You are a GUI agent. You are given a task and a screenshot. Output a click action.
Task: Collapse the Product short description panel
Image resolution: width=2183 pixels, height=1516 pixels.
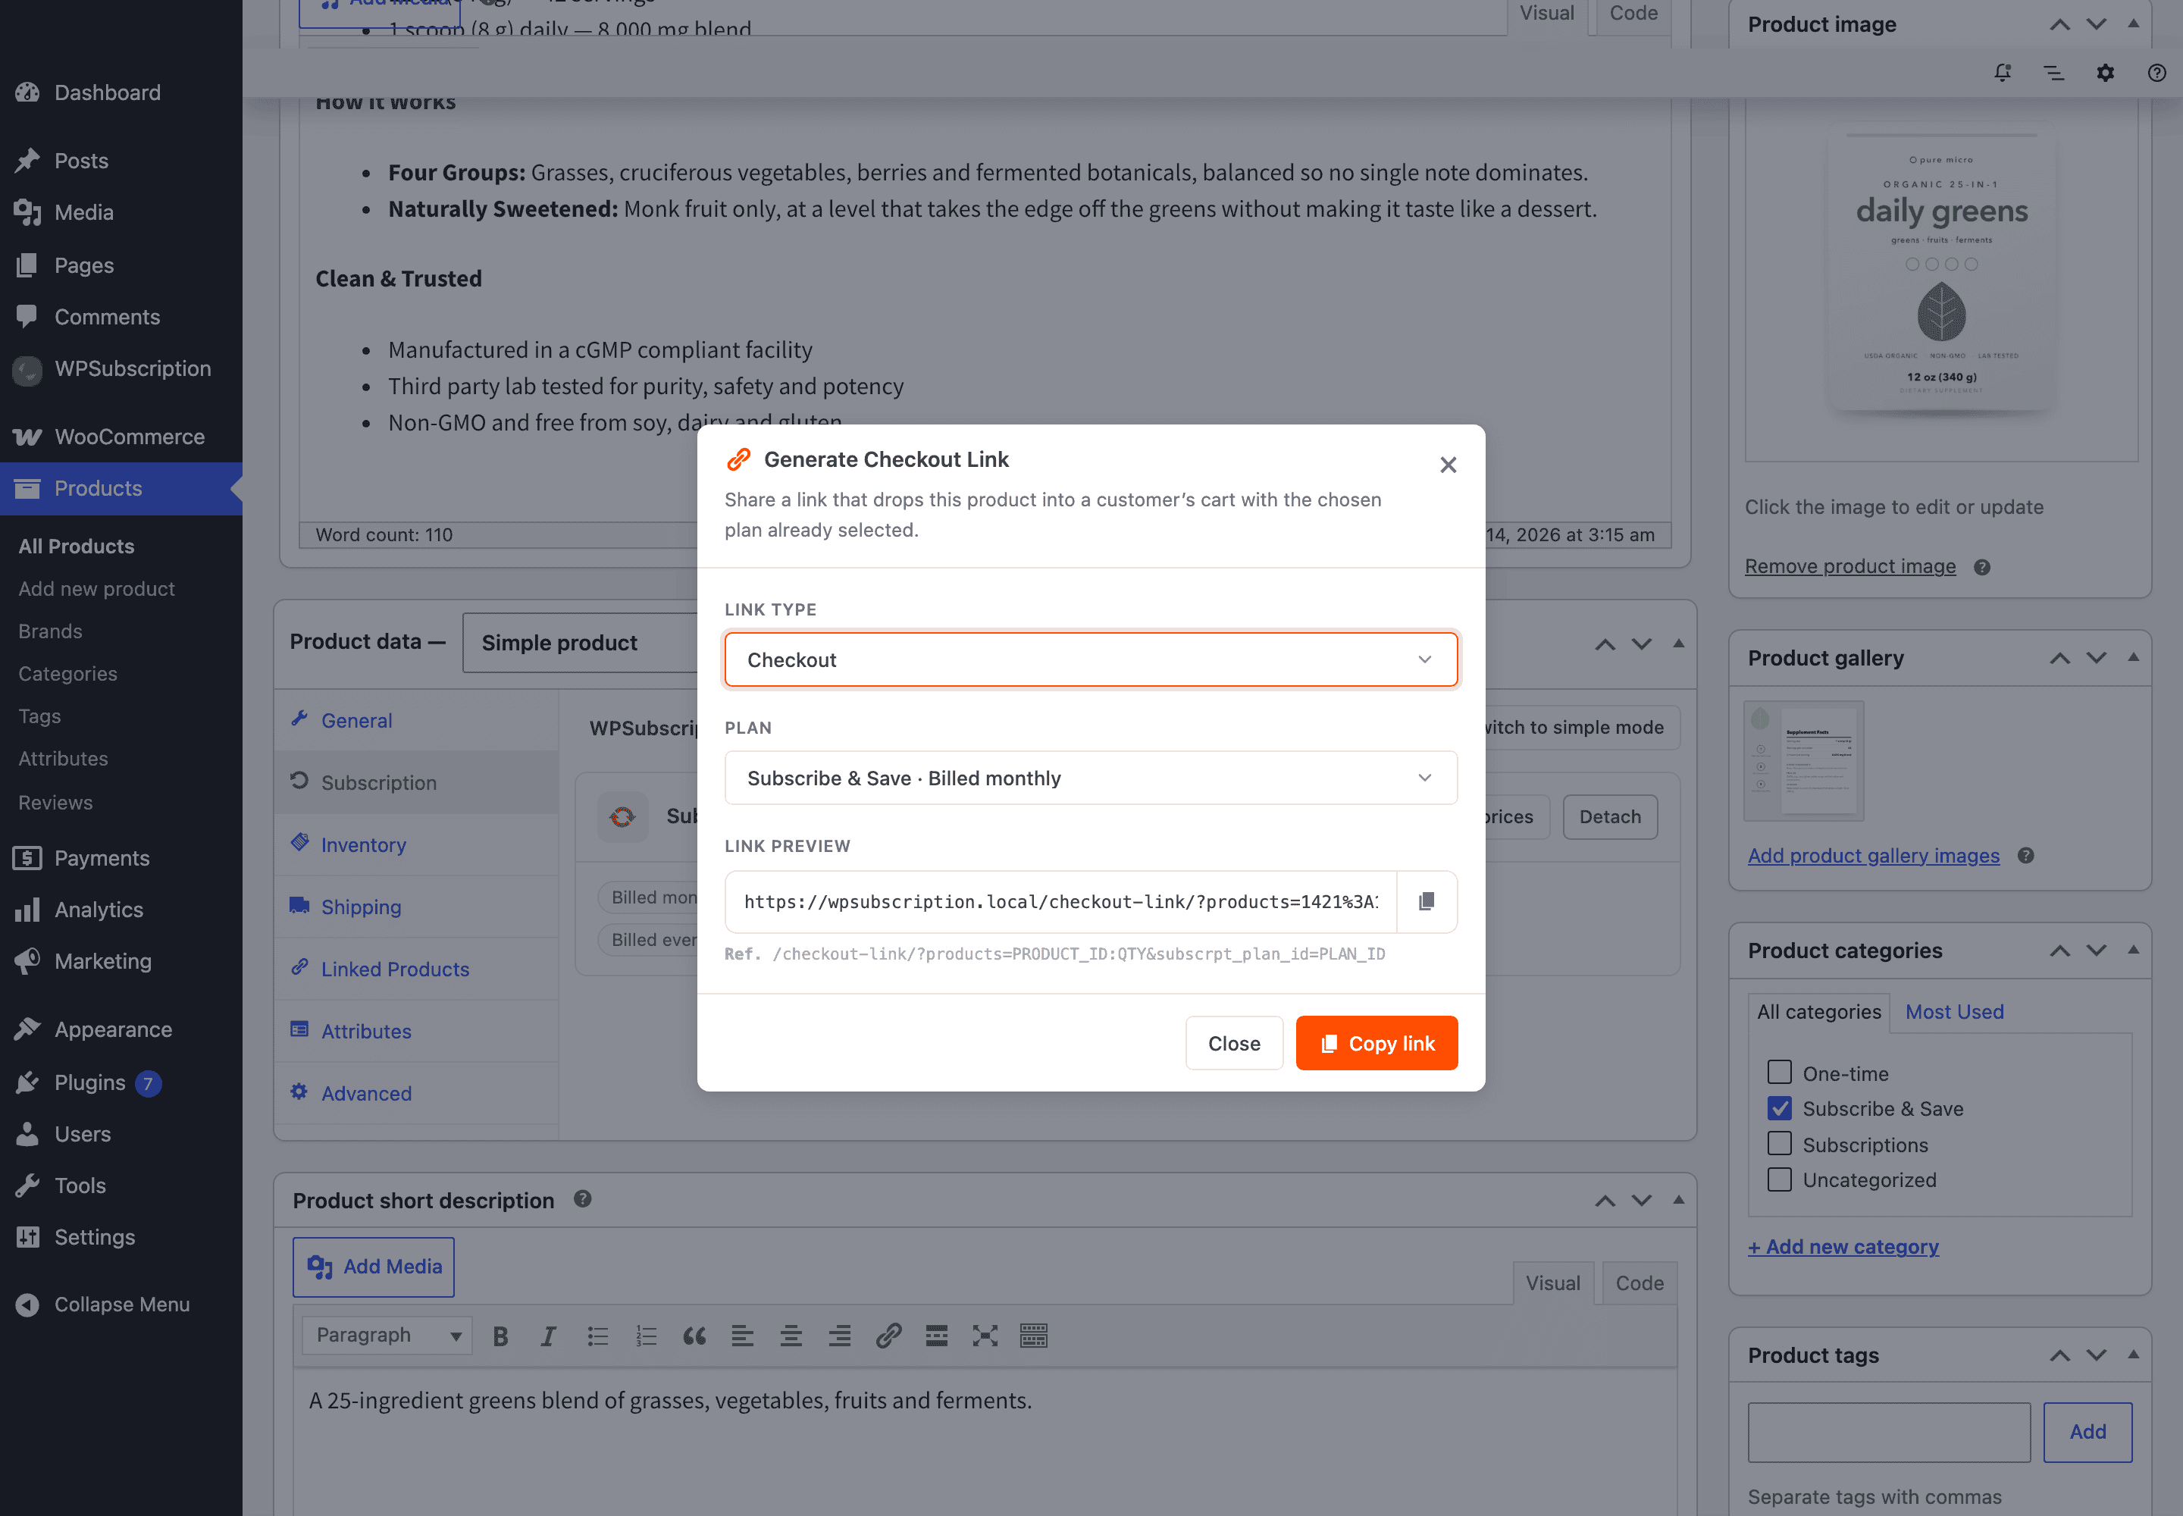click(x=1679, y=1200)
